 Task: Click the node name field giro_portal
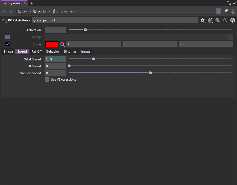[114, 20]
